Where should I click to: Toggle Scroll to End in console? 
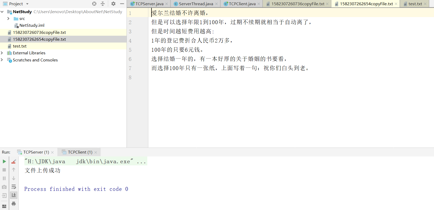click(x=14, y=195)
